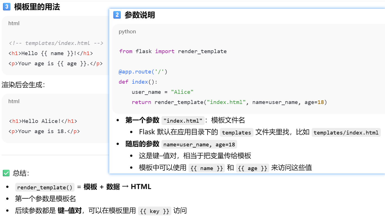The height and width of the screenshot is (219, 385).
Task: Click the python language label of the code block
Action: (x=127, y=31)
